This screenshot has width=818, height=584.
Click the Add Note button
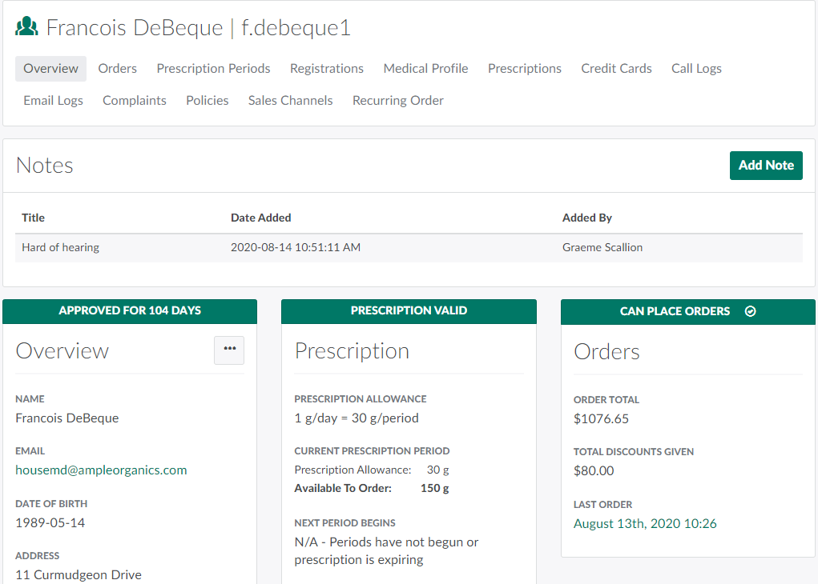[x=765, y=166]
